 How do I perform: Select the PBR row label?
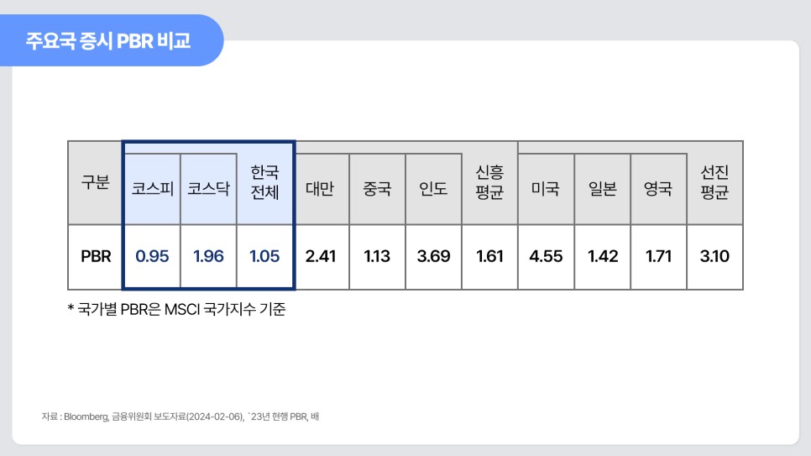tap(95, 257)
